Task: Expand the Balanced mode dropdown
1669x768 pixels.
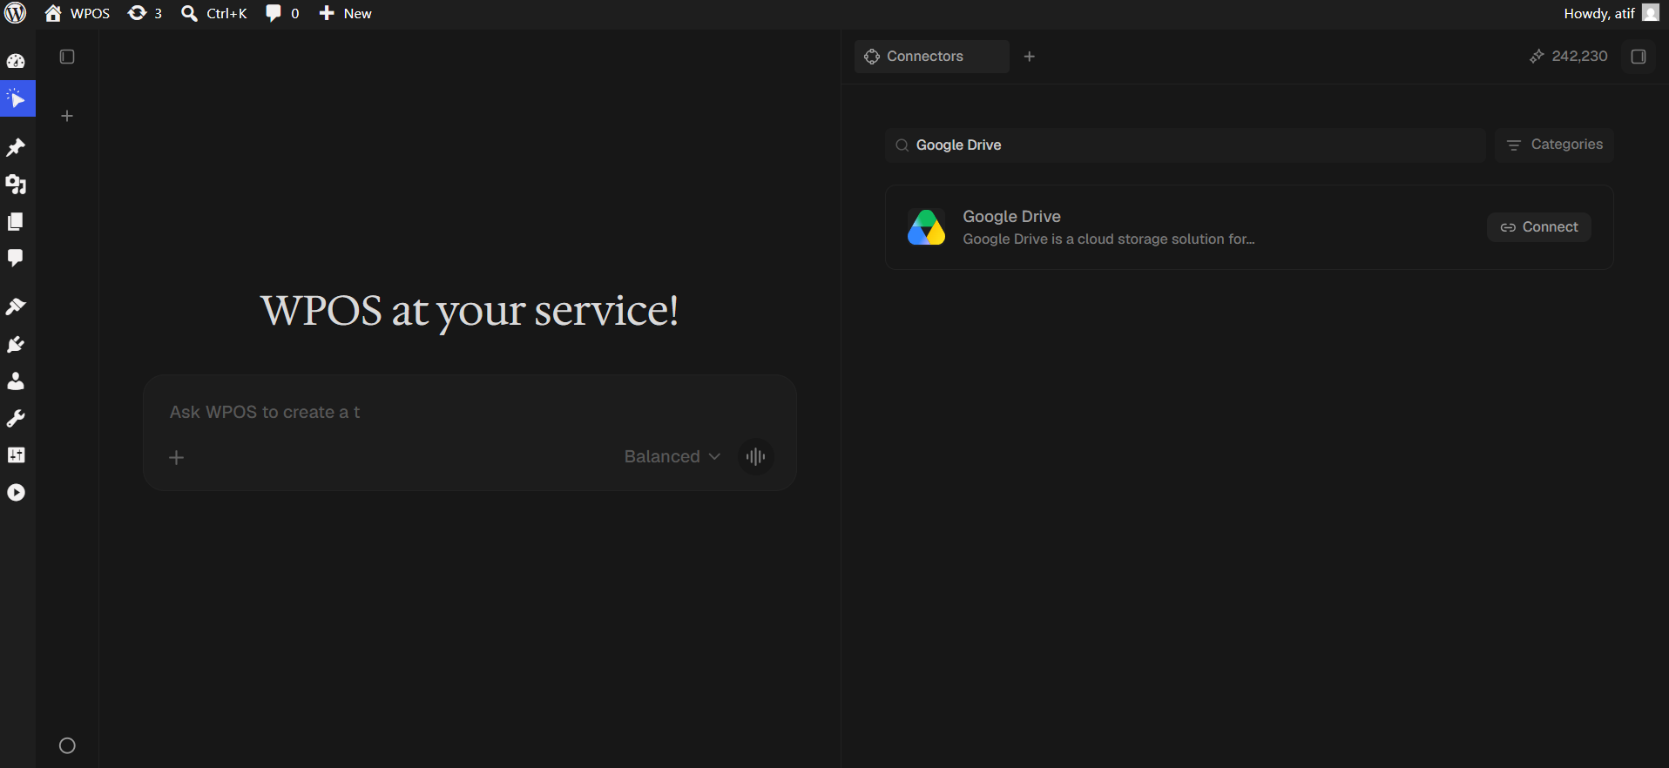Action: coord(672,457)
